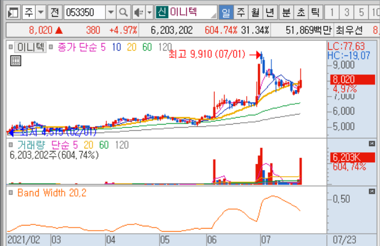Click the 최우선 label
The height and width of the screenshot is (246, 380).
coord(349,30)
